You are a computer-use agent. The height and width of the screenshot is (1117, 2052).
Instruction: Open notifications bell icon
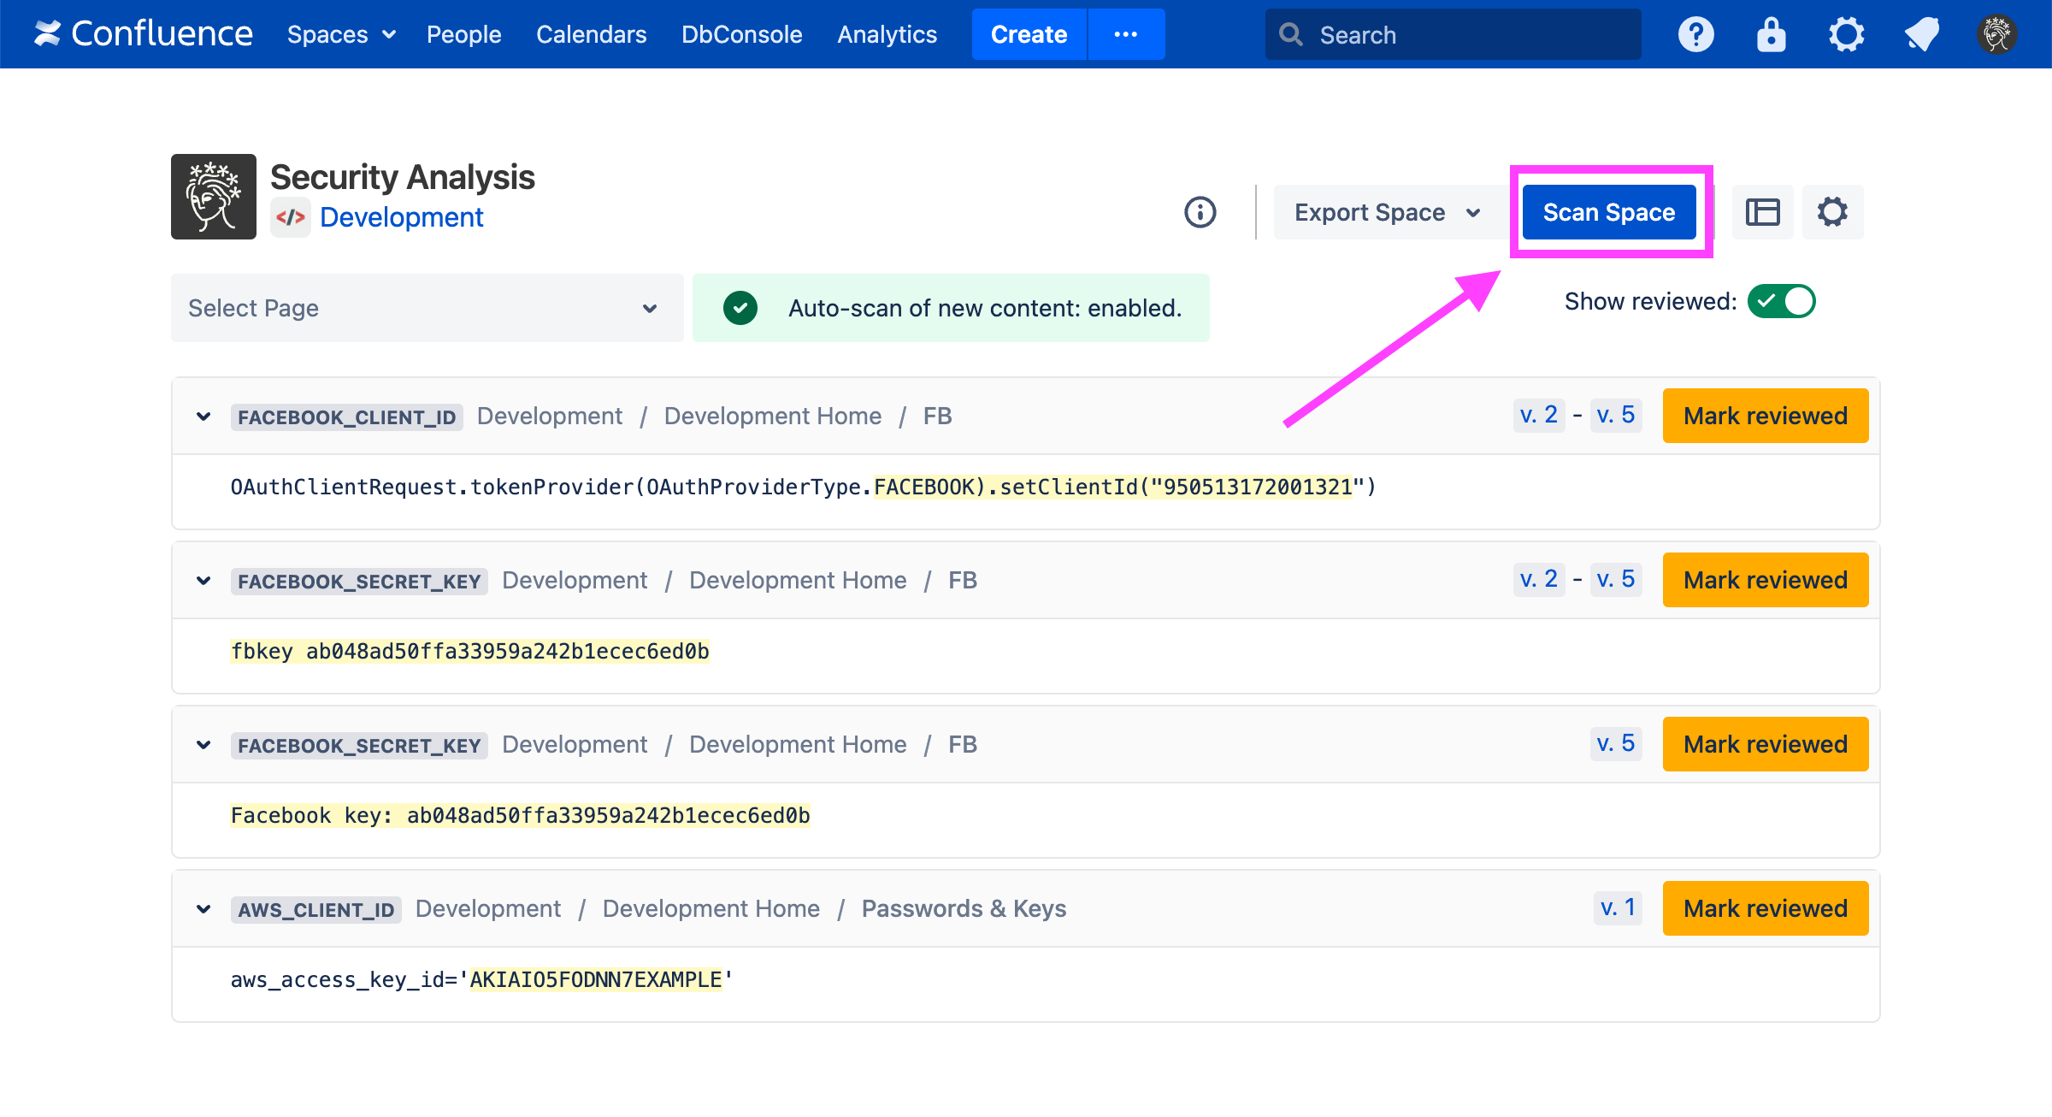click(1921, 34)
